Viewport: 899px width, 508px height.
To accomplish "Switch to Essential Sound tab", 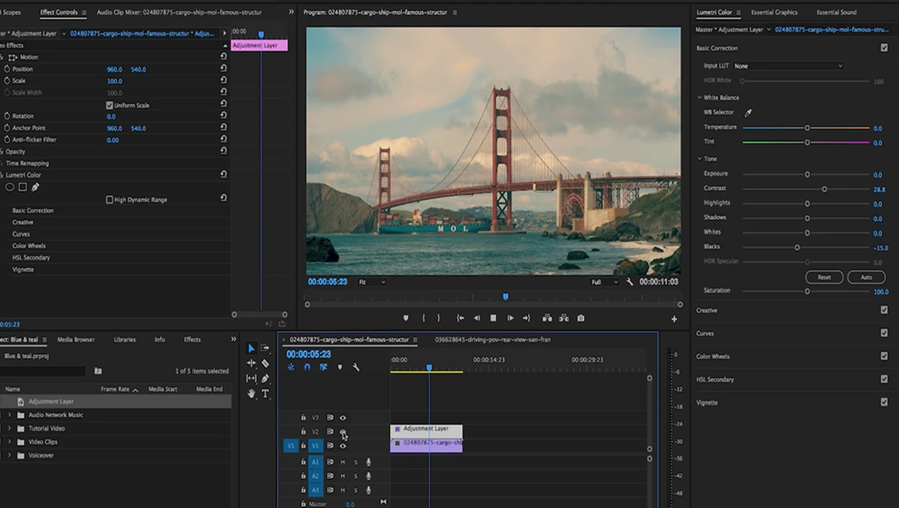I will point(837,12).
